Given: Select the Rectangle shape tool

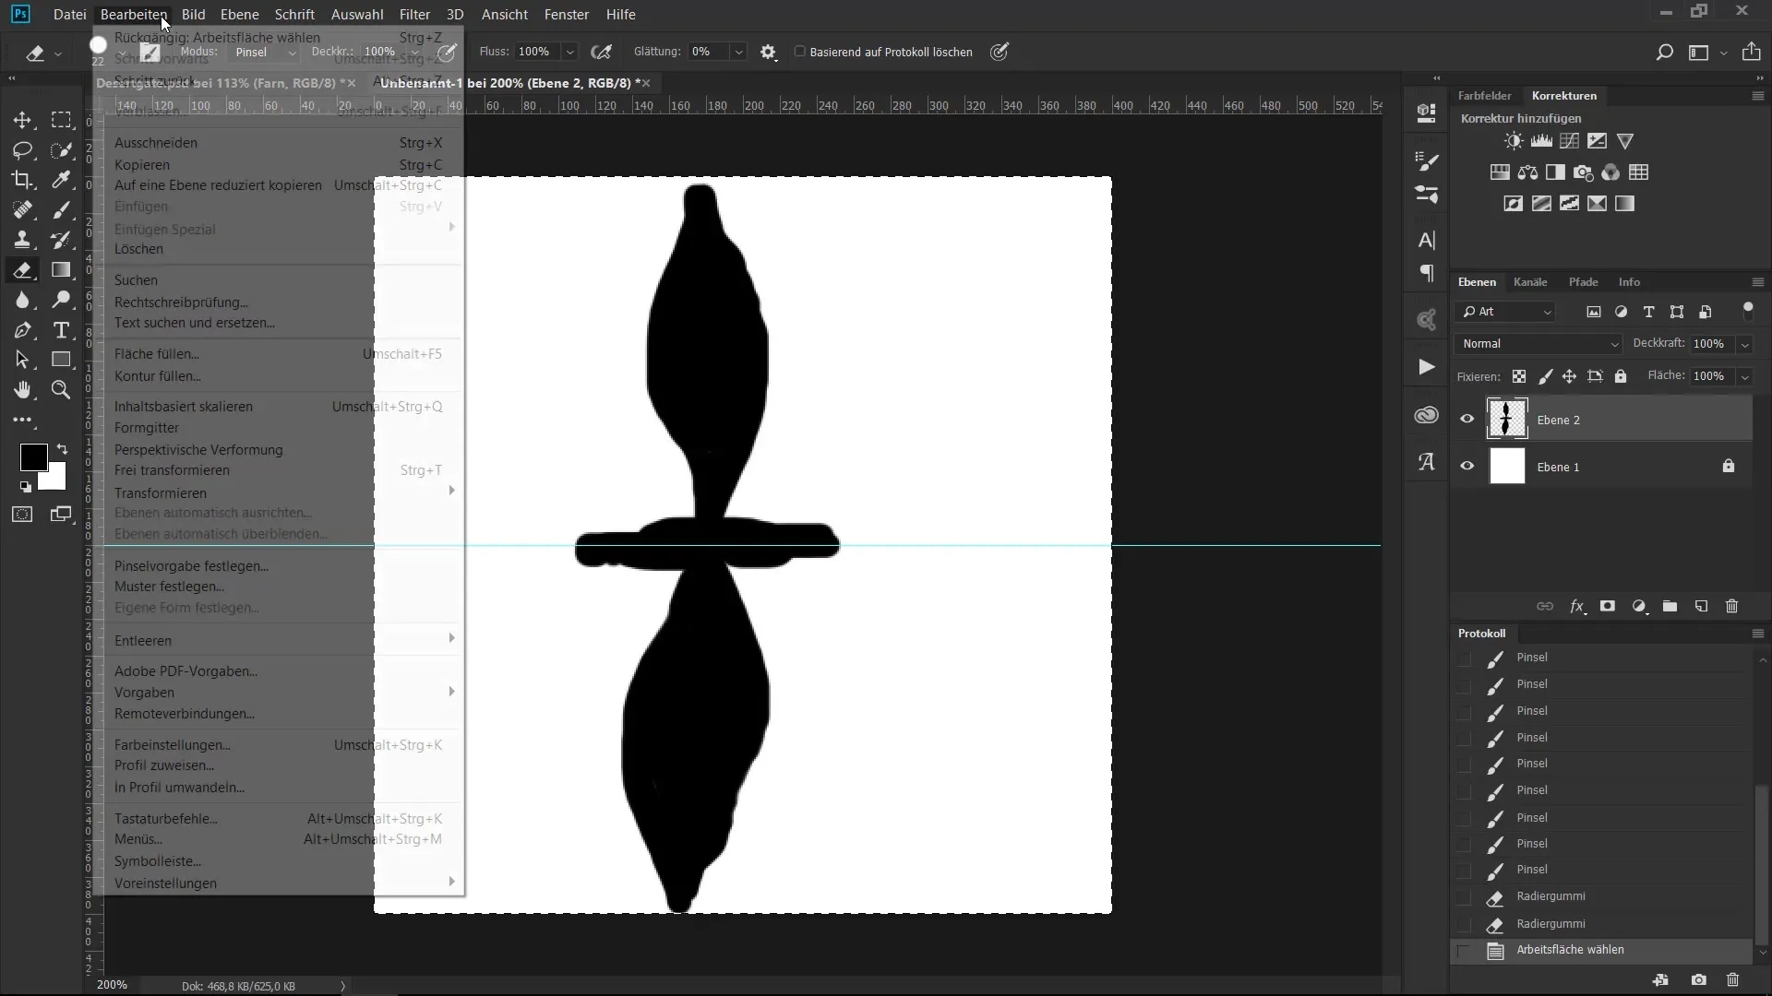Looking at the screenshot, I should (x=61, y=360).
